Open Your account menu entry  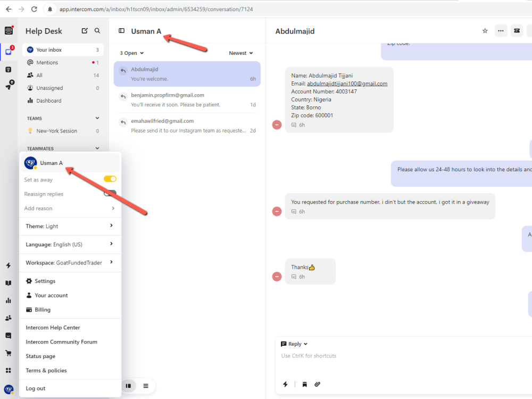tap(70, 295)
